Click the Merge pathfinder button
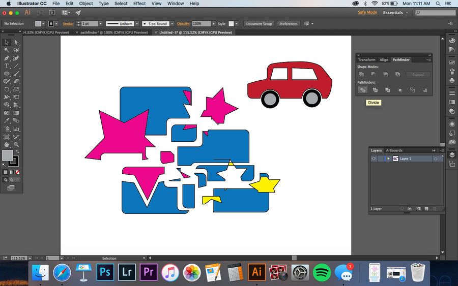 [x=388, y=90]
